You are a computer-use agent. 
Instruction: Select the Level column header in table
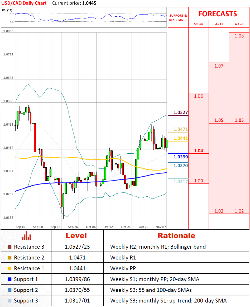click(x=76, y=235)
